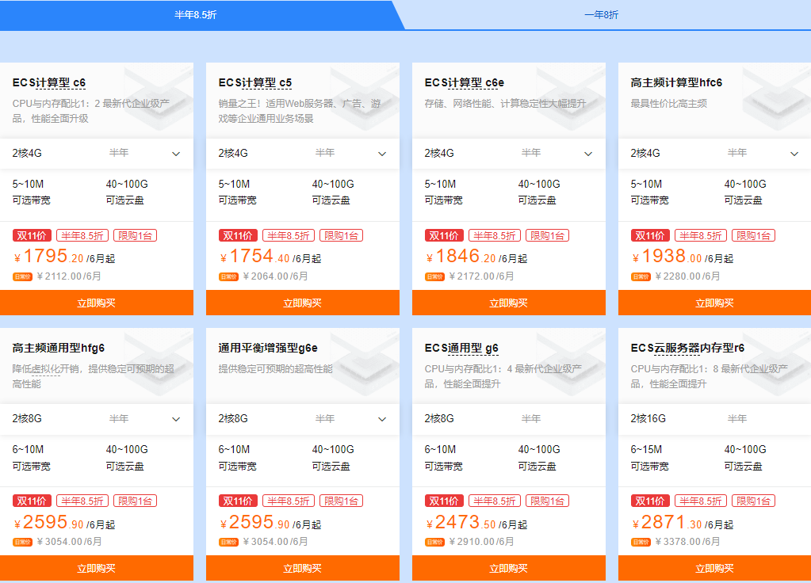Open the ECS计算型 c6 title link

click(x=49, y=82)
